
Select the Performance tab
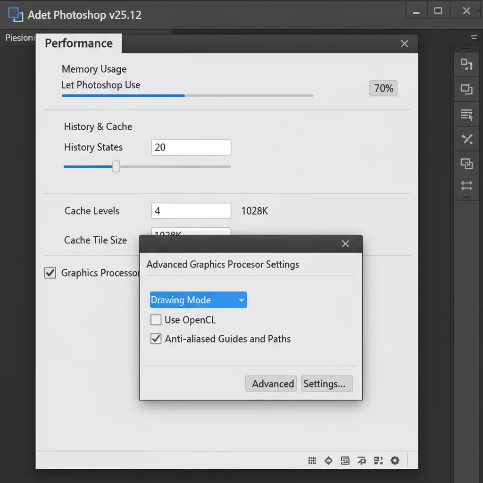tap(79, 43)
